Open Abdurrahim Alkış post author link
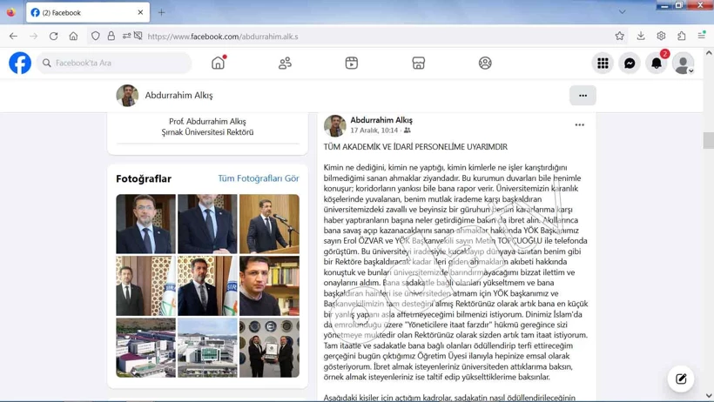The image size is (714, 402). click(x=381, y=120)
